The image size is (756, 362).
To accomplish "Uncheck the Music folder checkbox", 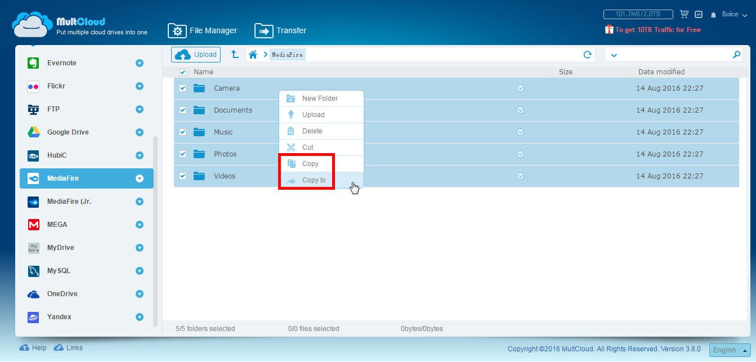I will tap(182, 132).
